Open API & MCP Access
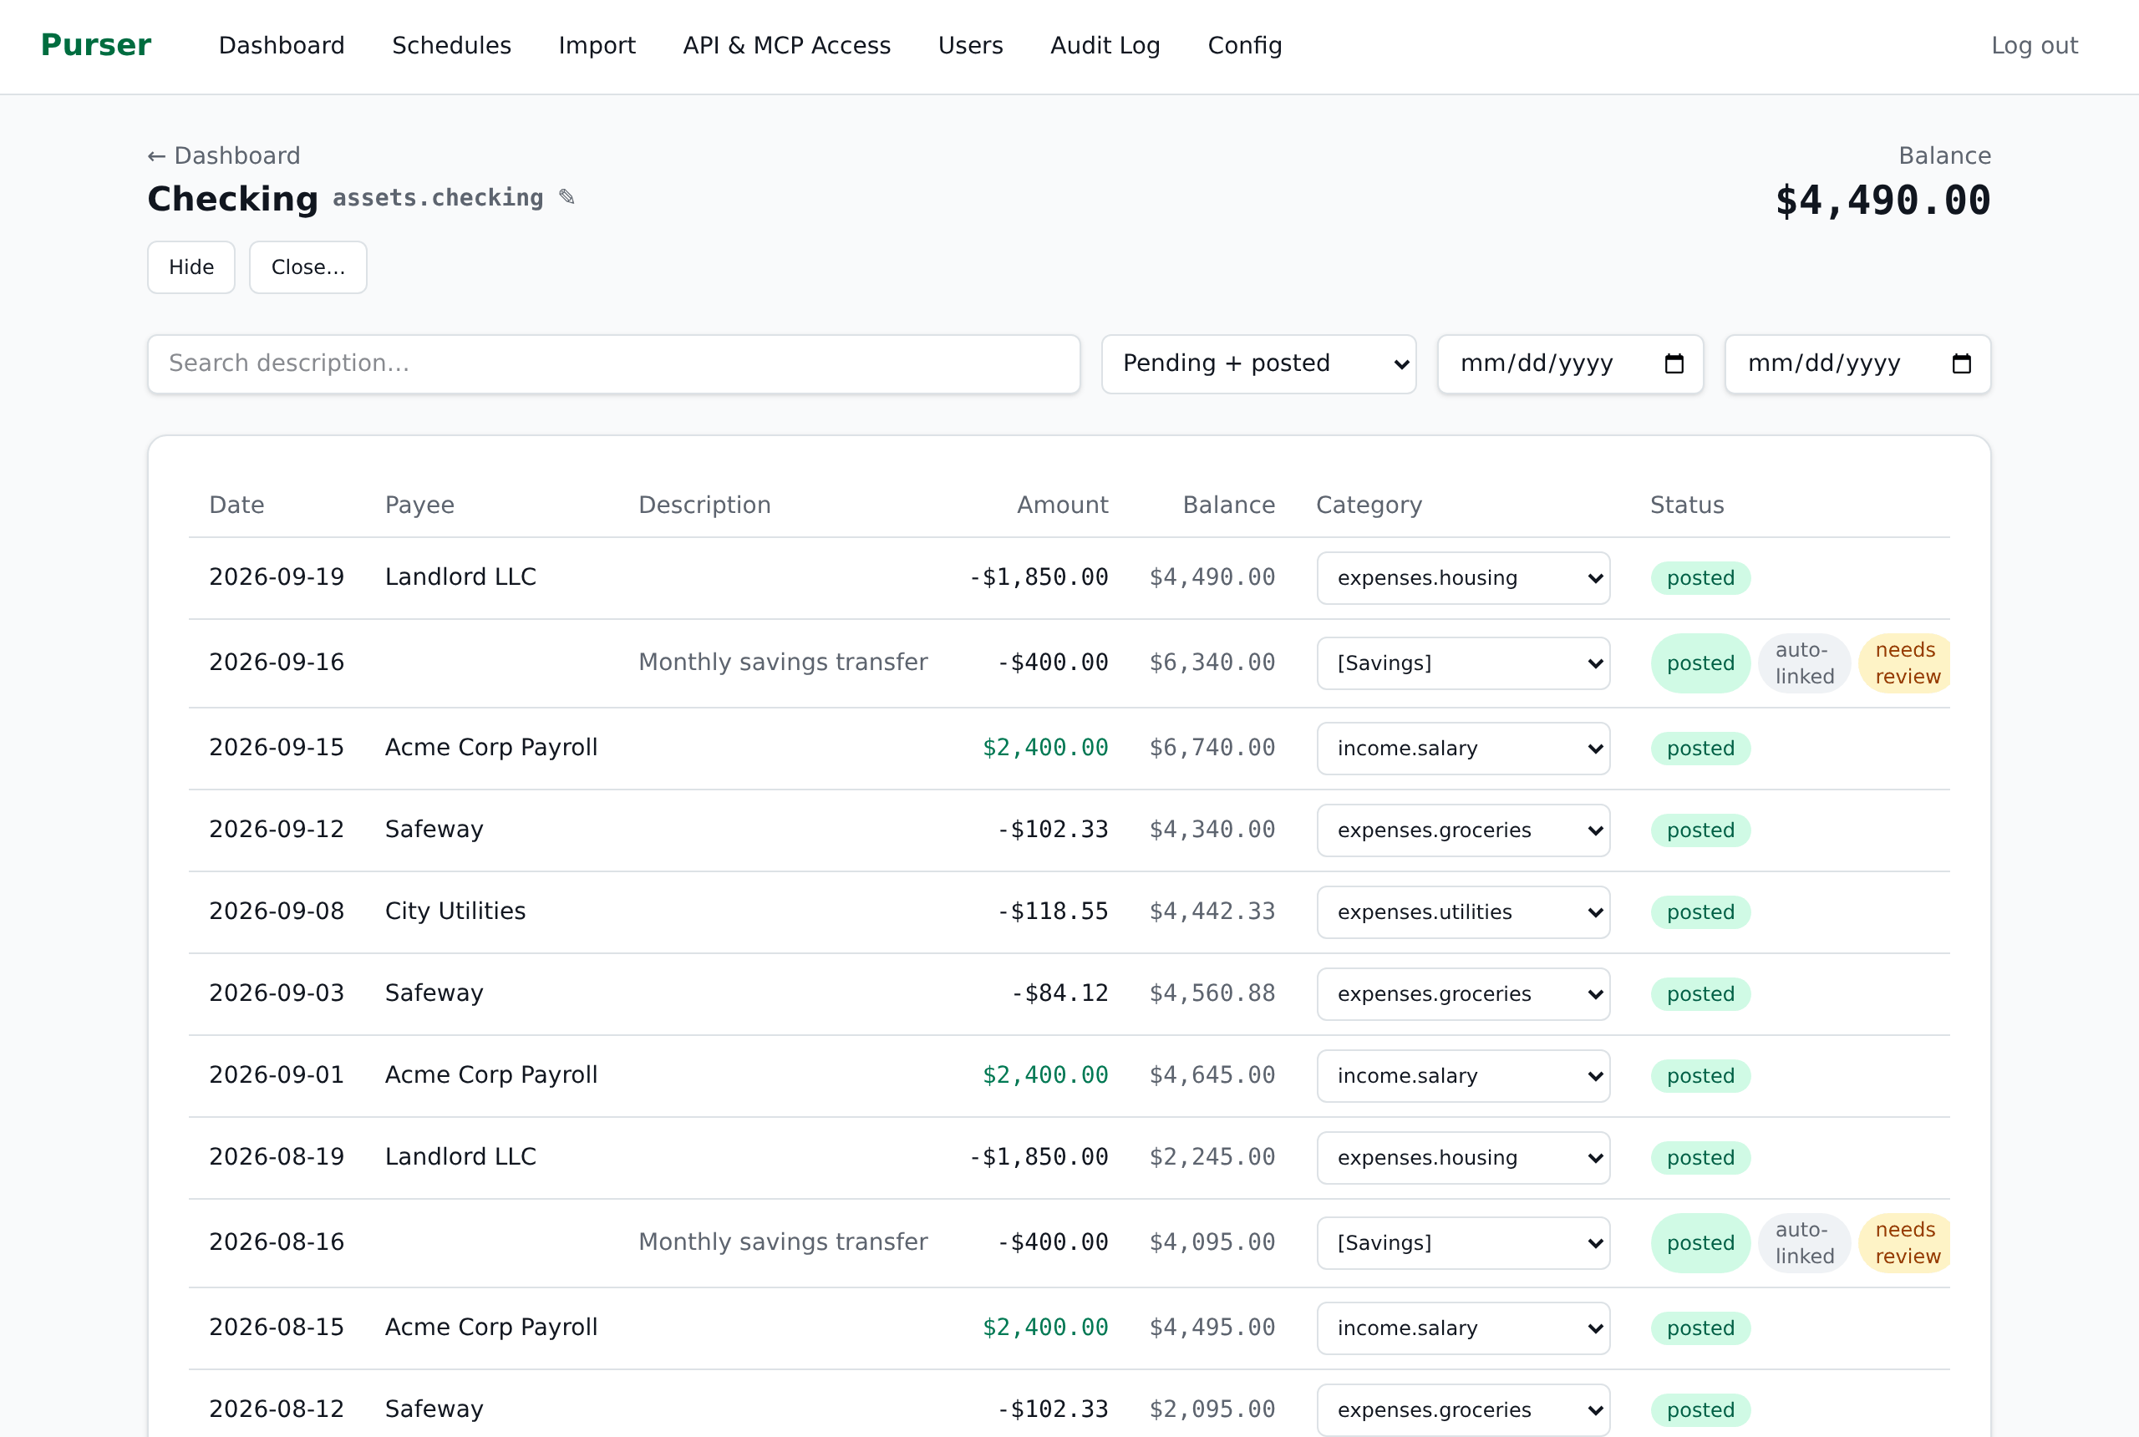2139x1437 pixels. [x=786, y=46]
